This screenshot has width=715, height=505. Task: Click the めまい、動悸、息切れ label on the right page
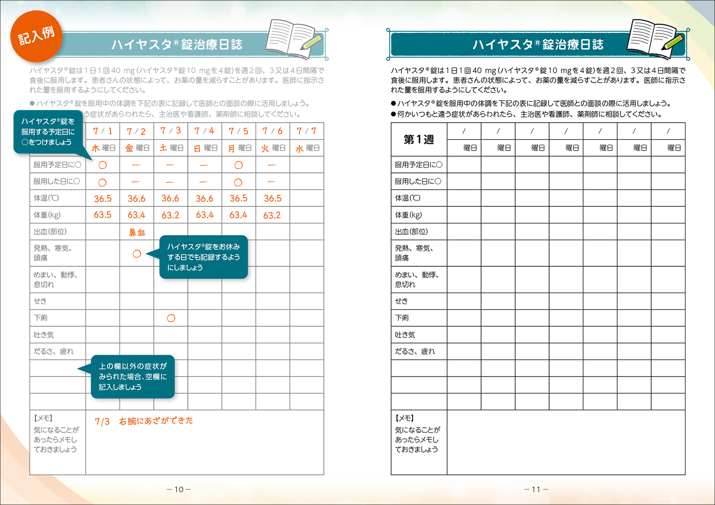click(417, 280)
